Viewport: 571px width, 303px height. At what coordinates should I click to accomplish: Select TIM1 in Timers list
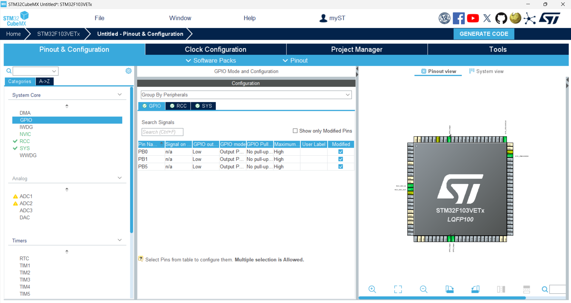(25, 265)
